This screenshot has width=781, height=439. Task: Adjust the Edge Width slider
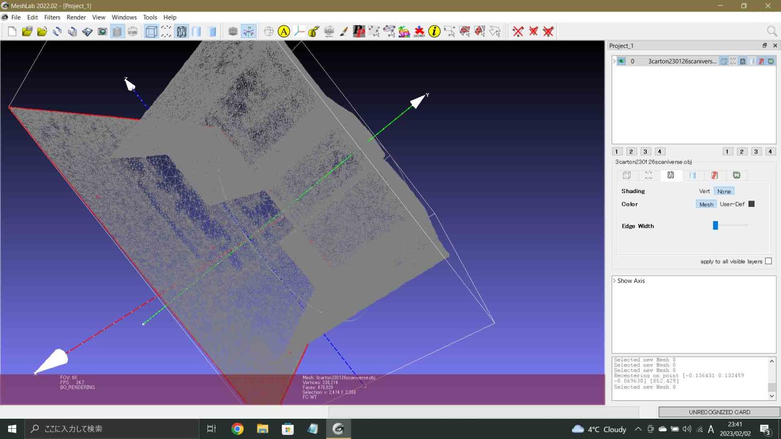pos(715,225)
